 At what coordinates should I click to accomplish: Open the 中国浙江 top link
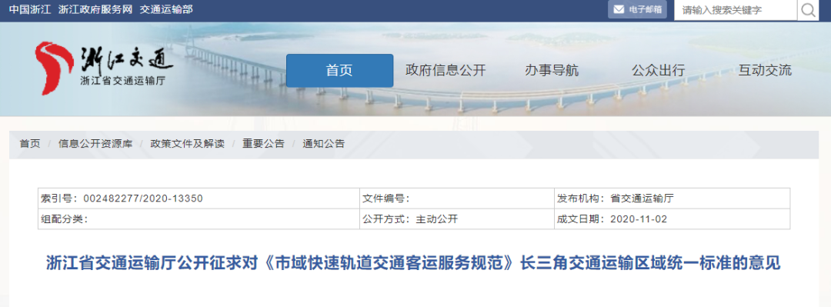30,9
